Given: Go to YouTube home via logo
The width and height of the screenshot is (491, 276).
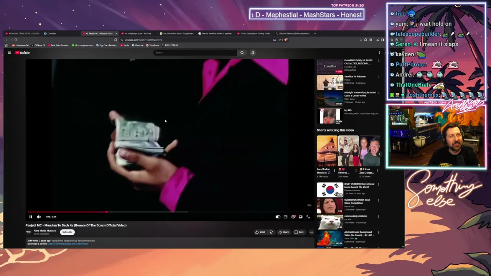Looking at the screenshot, I should click(x=22, y=53).
